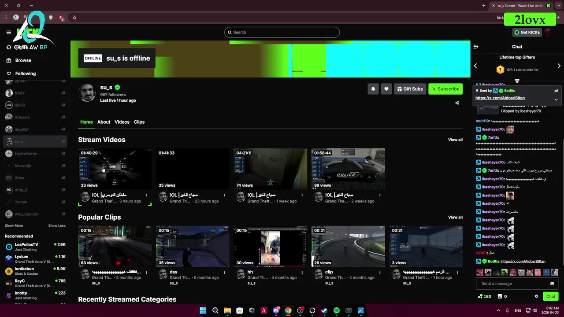Collapse the top gifters section
This screenshot has height=317, width=564.
(x=517, y=81)
